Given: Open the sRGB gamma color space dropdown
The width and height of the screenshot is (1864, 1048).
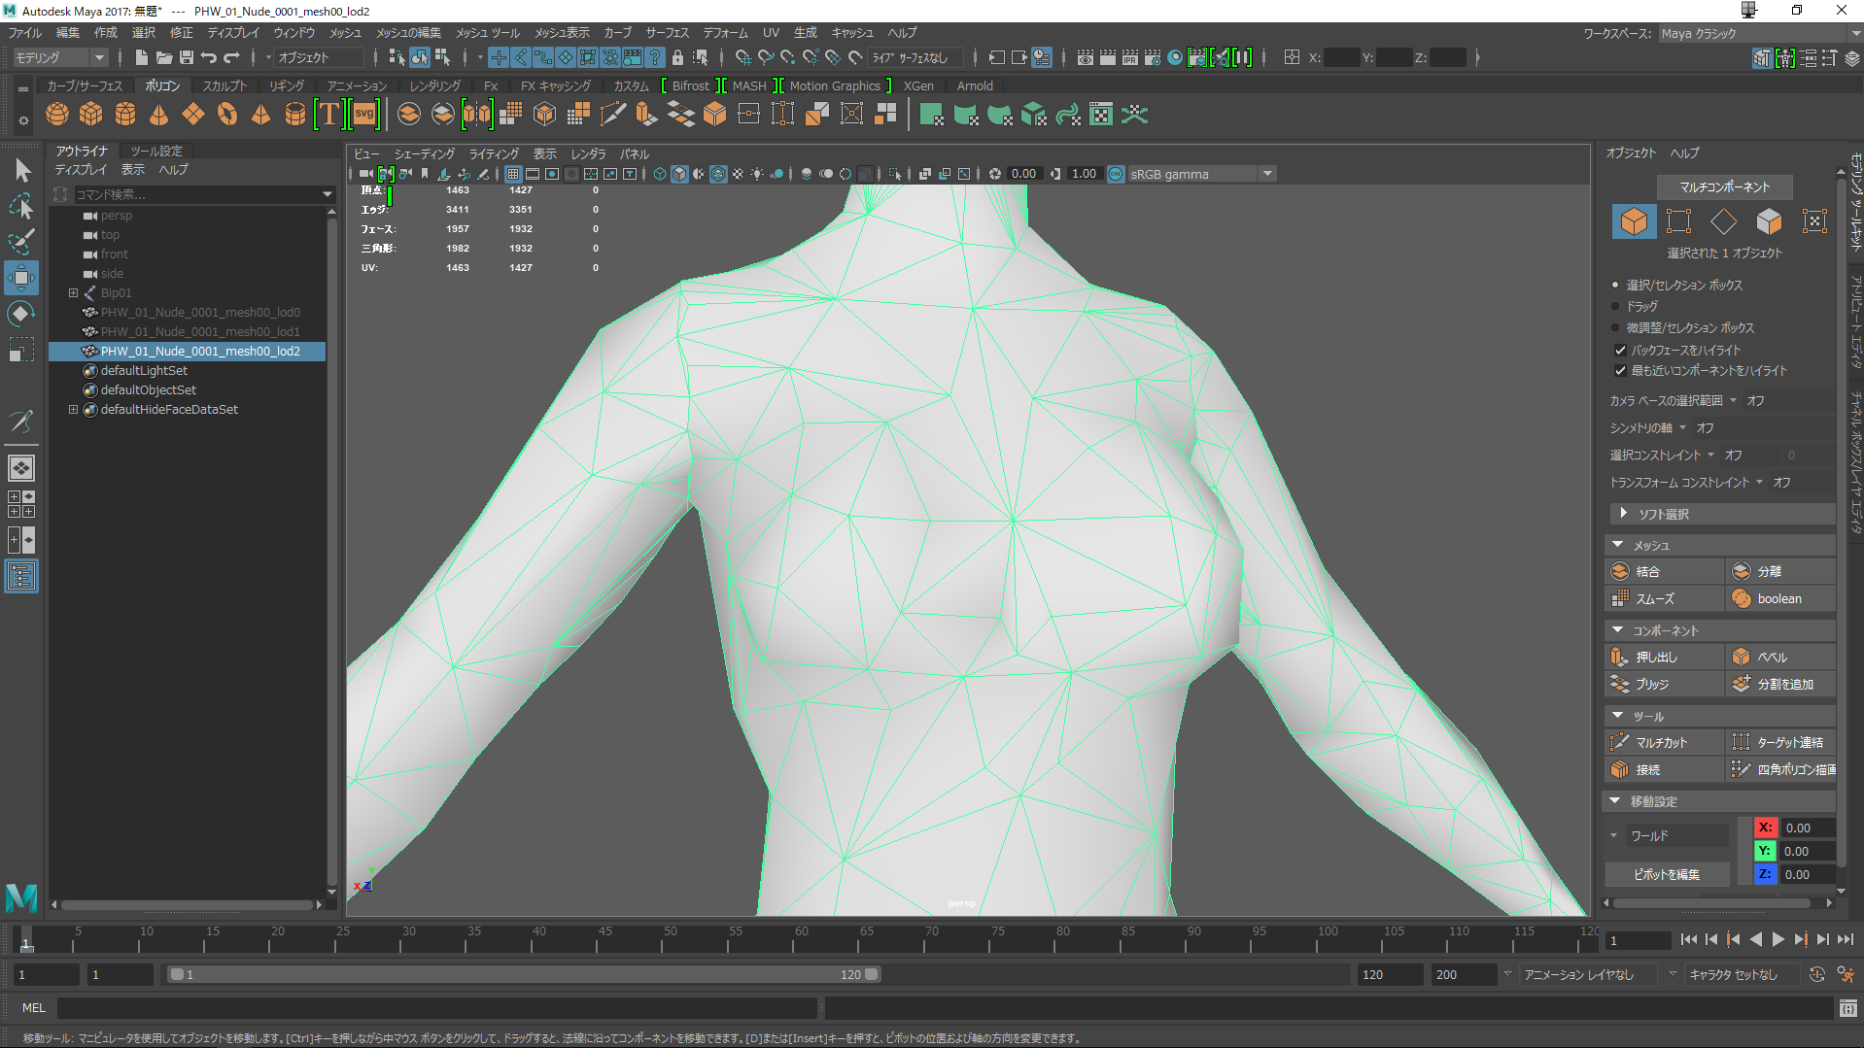Looking at the screenshot, I should (x=1267, y=174).
